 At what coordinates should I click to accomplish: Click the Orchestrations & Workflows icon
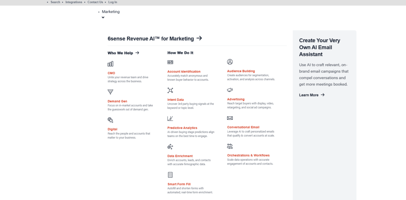click(230, 146)
